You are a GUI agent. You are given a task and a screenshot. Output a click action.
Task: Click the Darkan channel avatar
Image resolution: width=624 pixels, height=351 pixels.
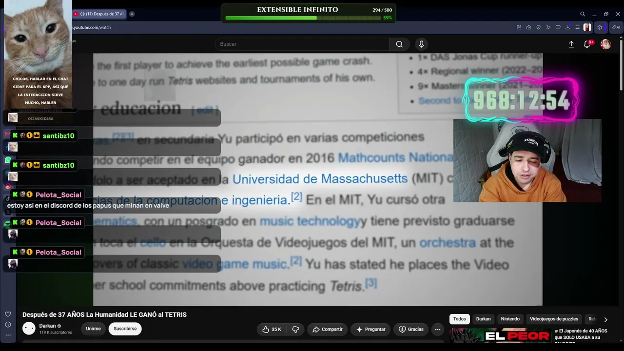pos(29,329)
